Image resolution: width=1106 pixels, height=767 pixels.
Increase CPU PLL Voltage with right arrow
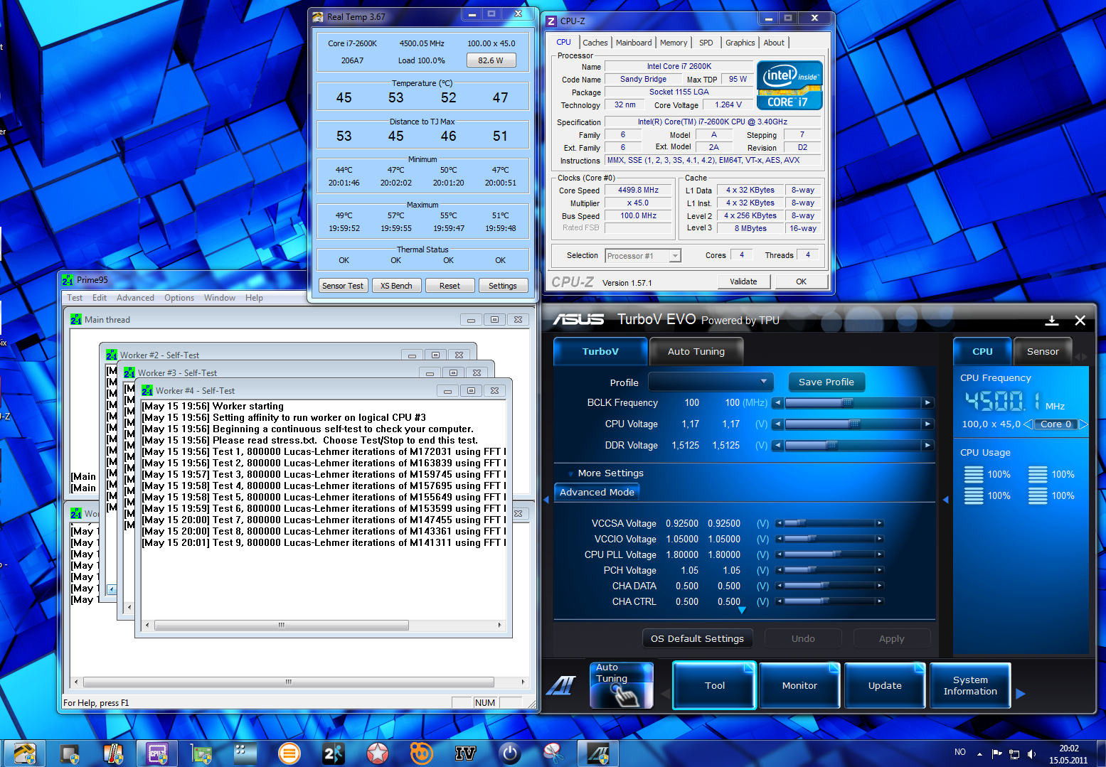point(880,554)
